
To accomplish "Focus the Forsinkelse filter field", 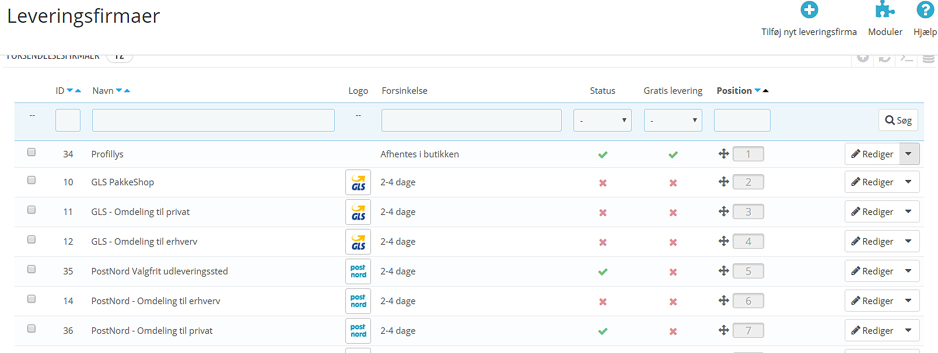I will point(471,121).
